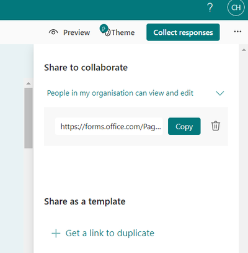248x253 pixels.
Task: Click the share panel scrollbar up arrow
Action: (244, 50)
